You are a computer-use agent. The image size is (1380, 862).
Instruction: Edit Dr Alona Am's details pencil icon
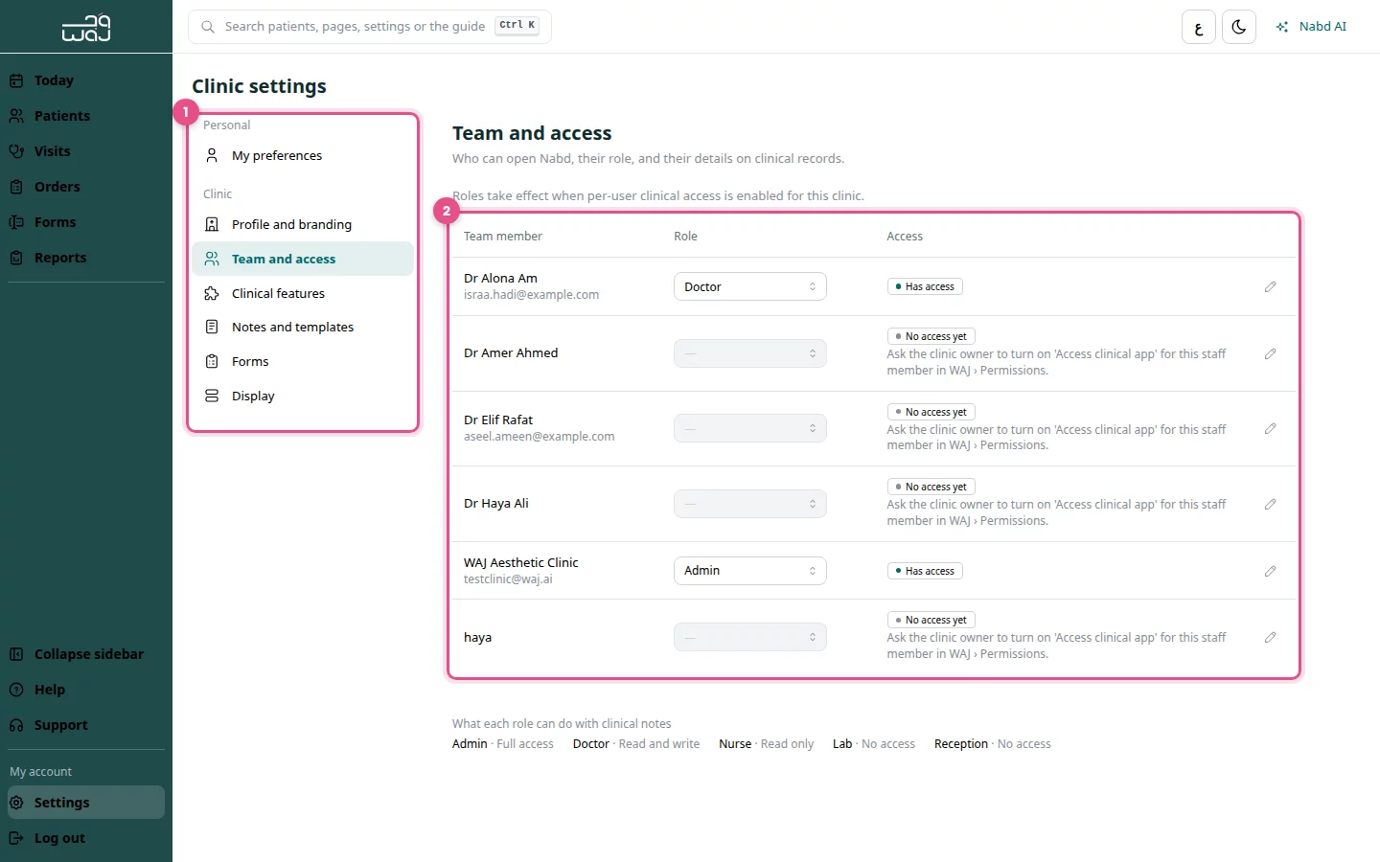tap(1270, 286)
